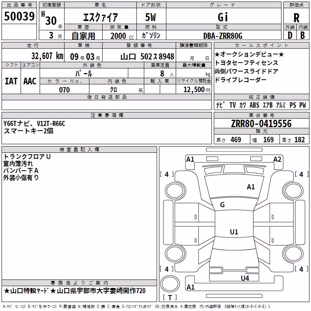Viewport: 311px width, 311px height.
Task: Select the カワ equipment entry
Action: 243,105
